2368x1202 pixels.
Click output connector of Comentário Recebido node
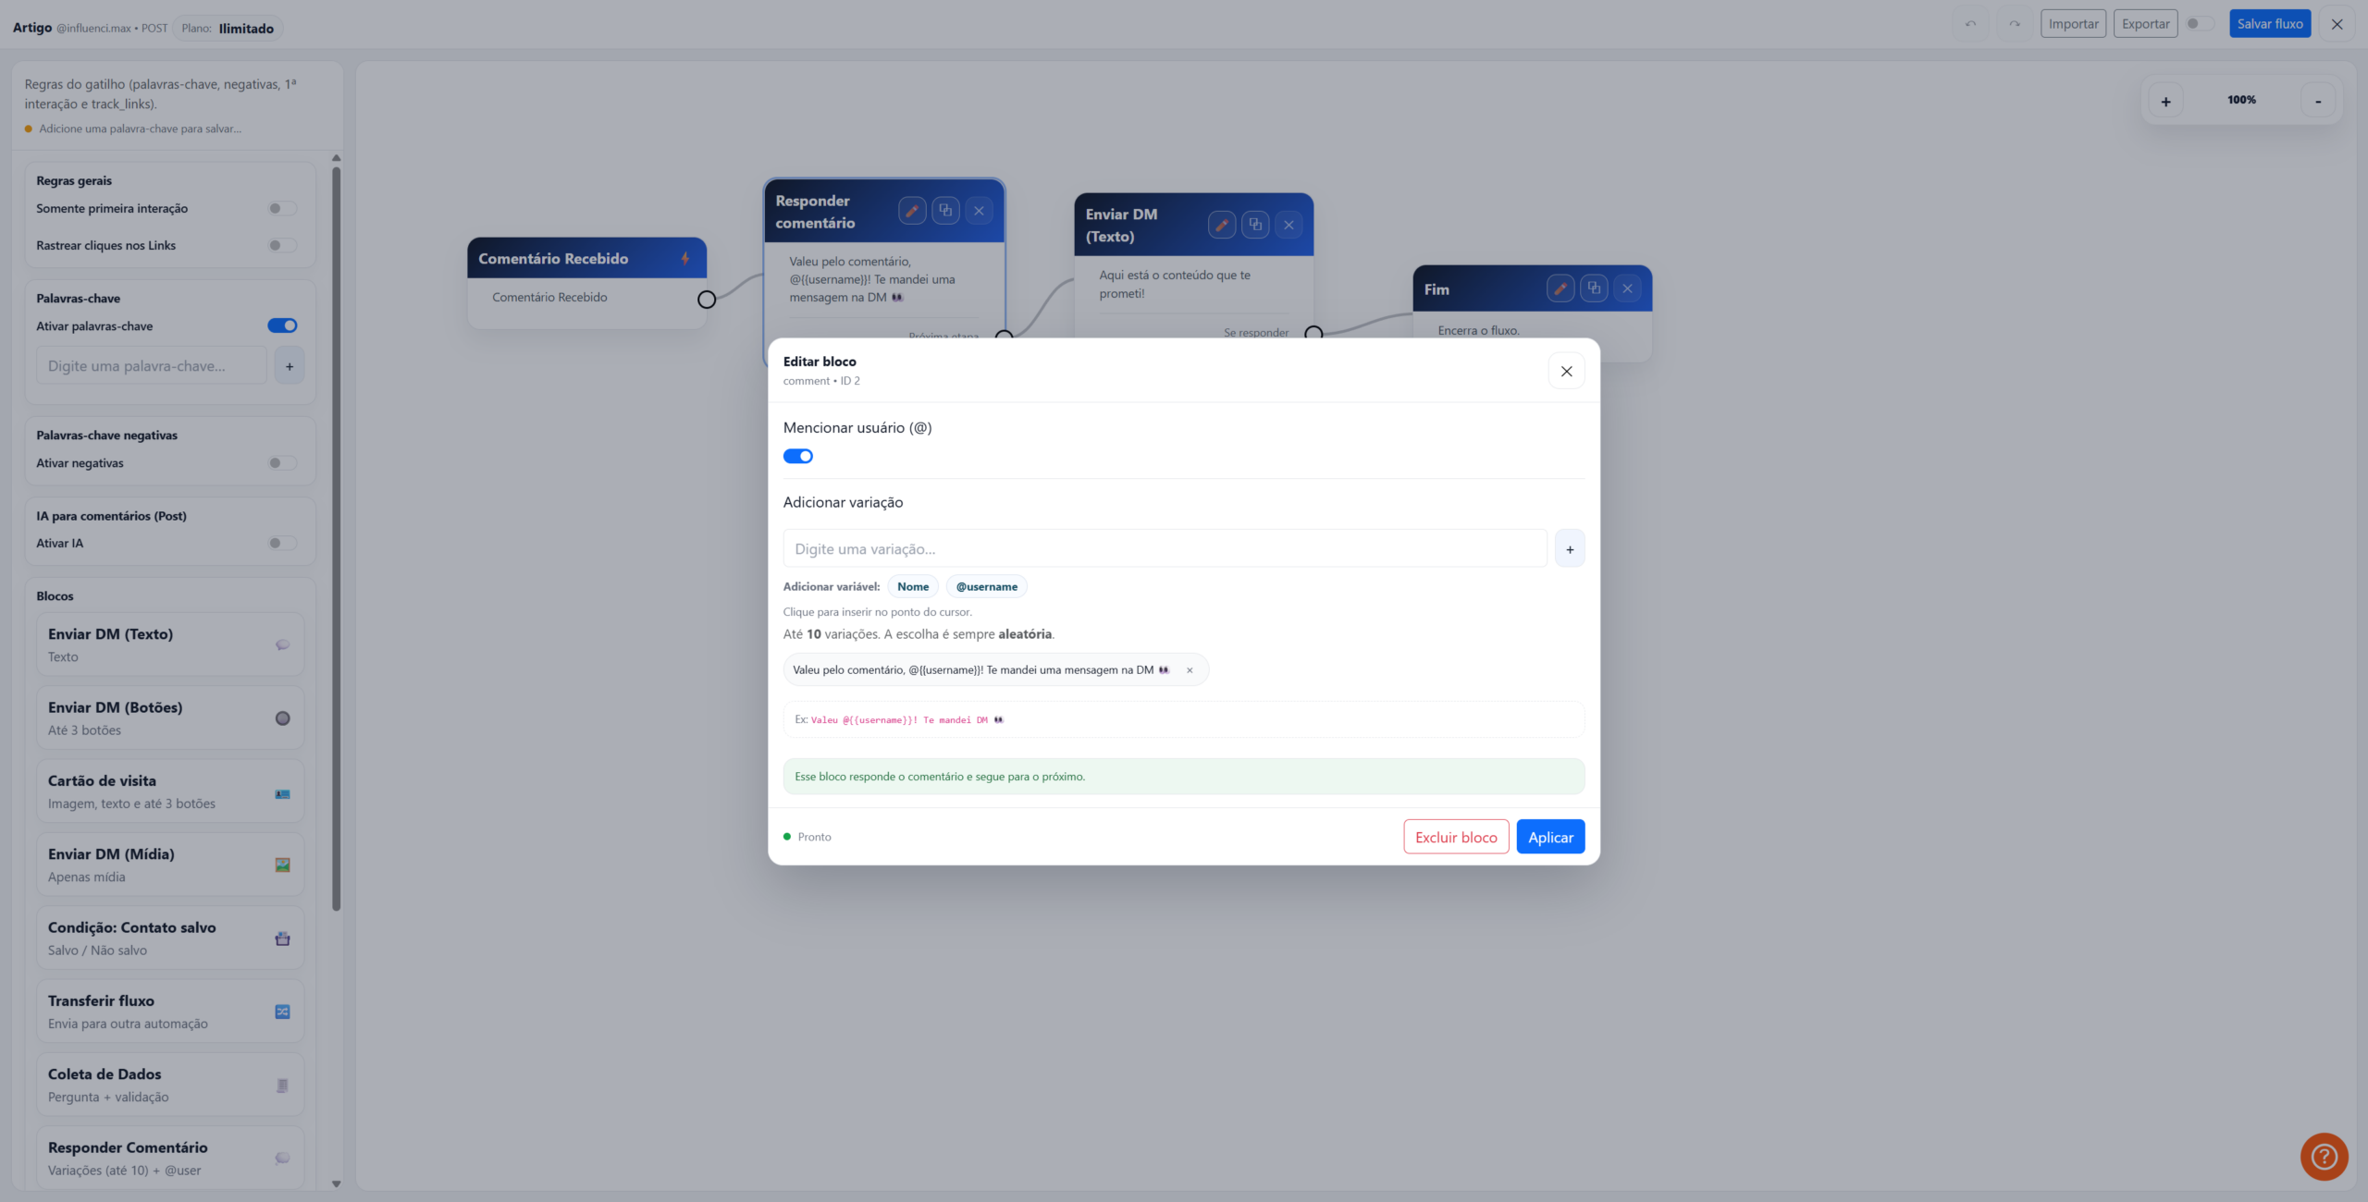707,300
